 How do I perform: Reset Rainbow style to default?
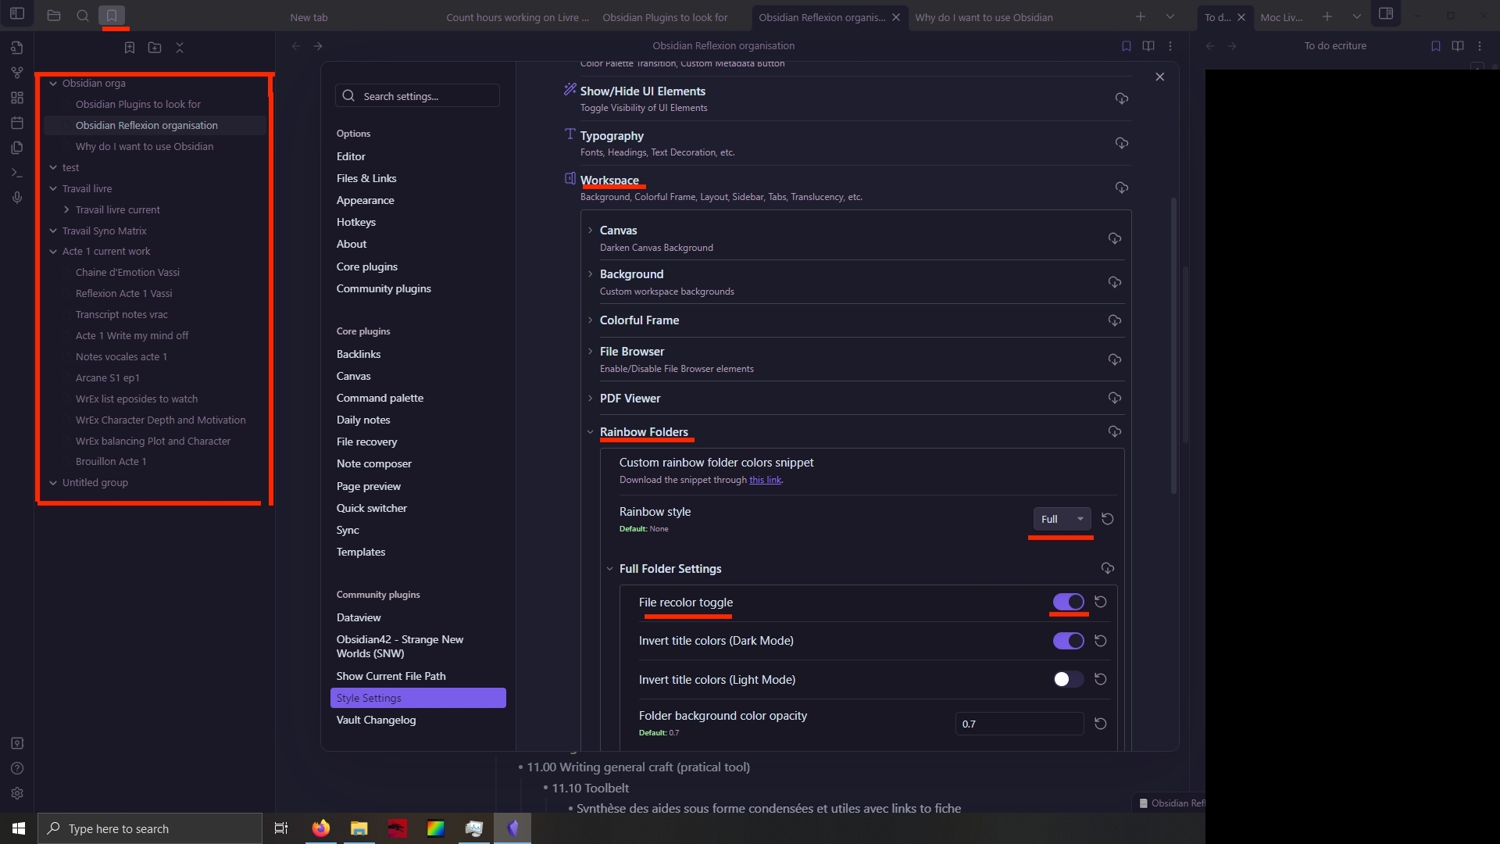coord(1107,519)
